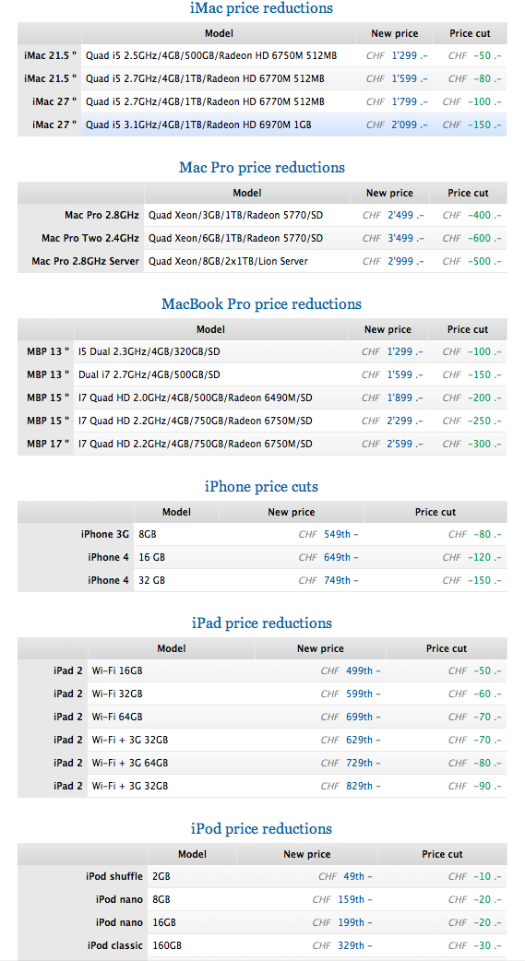This screenshot has height=961, width=525.
Task: Click the Mac Pro price reductions heading
Action: point(262,167)
